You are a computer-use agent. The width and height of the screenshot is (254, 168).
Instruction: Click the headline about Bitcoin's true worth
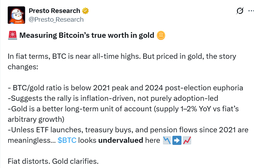click(87, 35)
